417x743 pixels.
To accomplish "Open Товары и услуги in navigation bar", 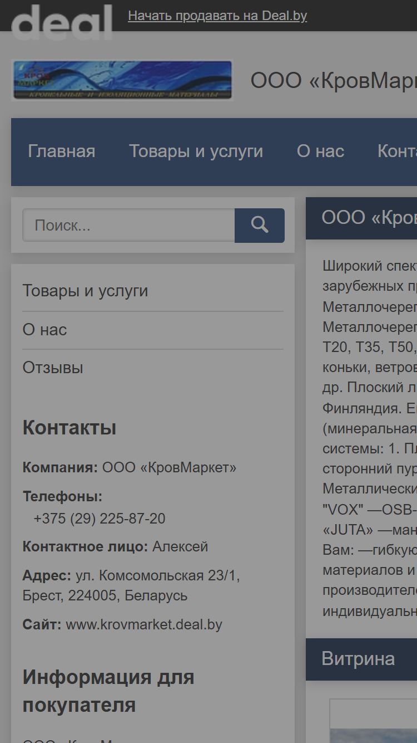I will point(196,151).
